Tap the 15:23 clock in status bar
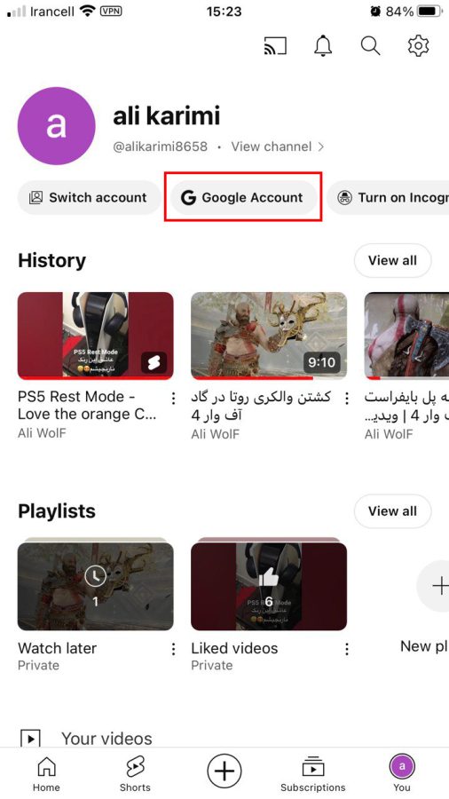 [x=224, y=12]
